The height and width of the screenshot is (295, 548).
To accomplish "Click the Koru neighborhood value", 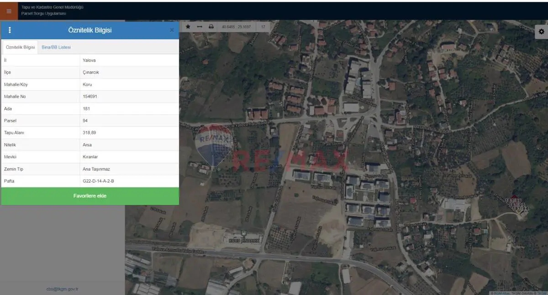I will (x=87, y=84).
